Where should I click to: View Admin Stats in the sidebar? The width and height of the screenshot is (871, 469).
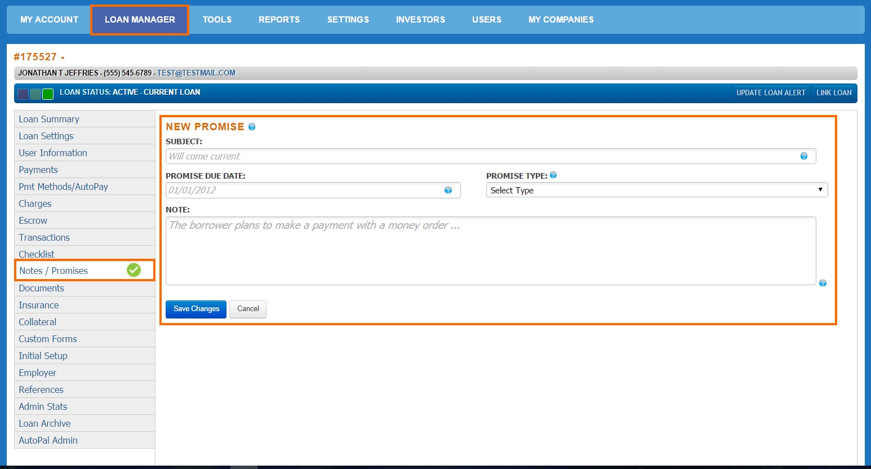[x=85, y=406]
